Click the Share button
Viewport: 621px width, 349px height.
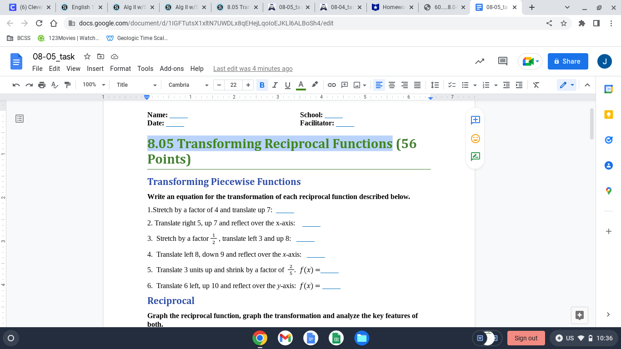pos(567,61)
